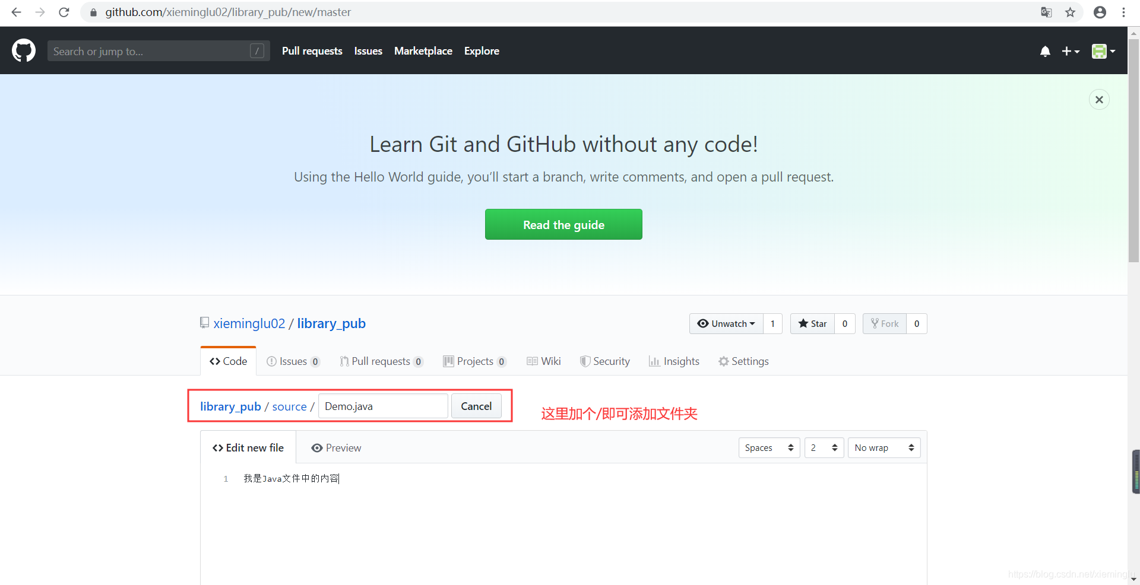Bookmark the page with star icon
The width and height of the screenshot is (1140, 585).
coord(1070,12)
